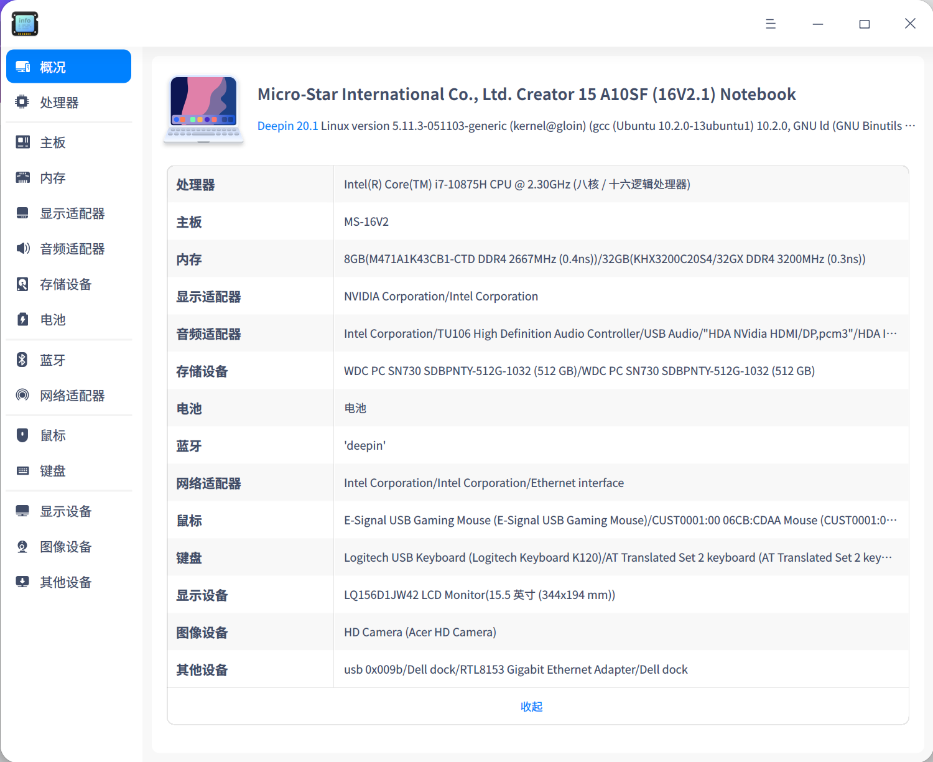Image resolution: width=933 pixels, height=762 pixels.
Task: Click the 内存 memory module icon
Action: coord(22,178)
